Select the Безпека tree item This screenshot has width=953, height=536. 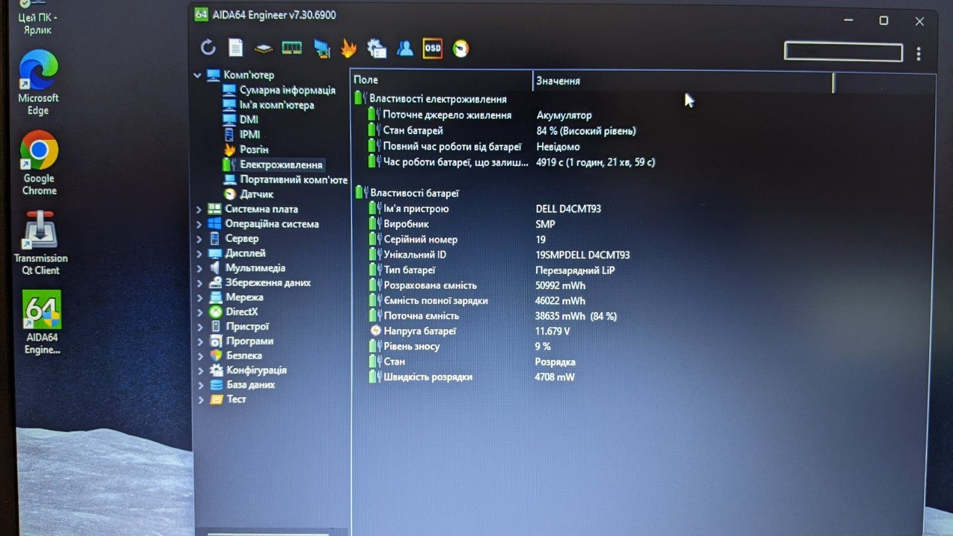coord(244,356)
